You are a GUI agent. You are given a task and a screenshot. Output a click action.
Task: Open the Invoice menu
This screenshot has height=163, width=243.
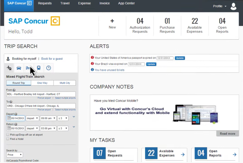coord(105,3)
